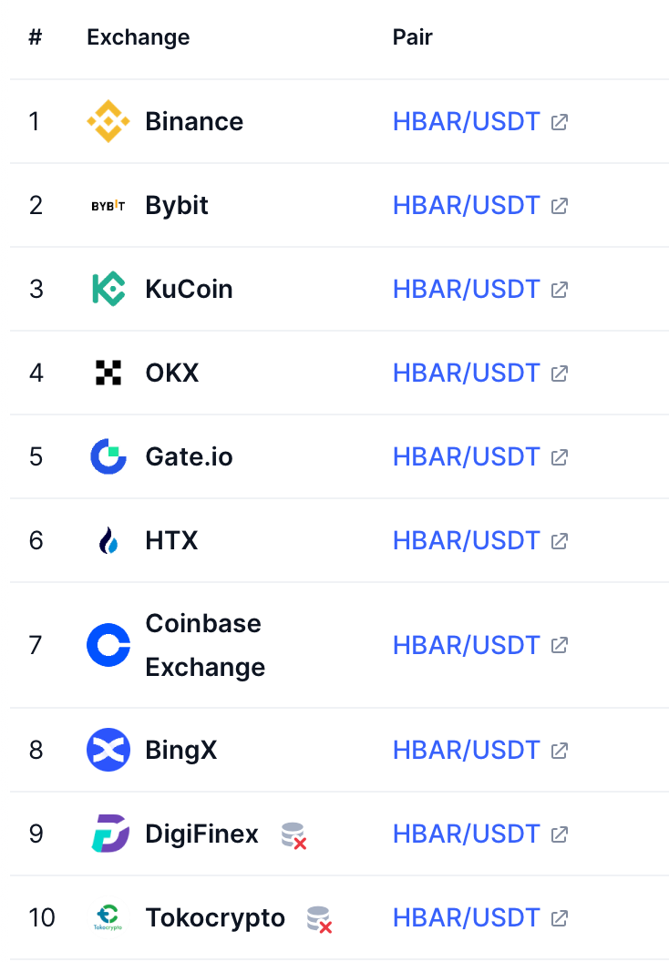669x962 pixels.
Task: Select the Gate.io exchange name
Action: tap(189, 456)
